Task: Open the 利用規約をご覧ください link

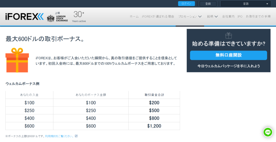Action: [x=60, y=136]
